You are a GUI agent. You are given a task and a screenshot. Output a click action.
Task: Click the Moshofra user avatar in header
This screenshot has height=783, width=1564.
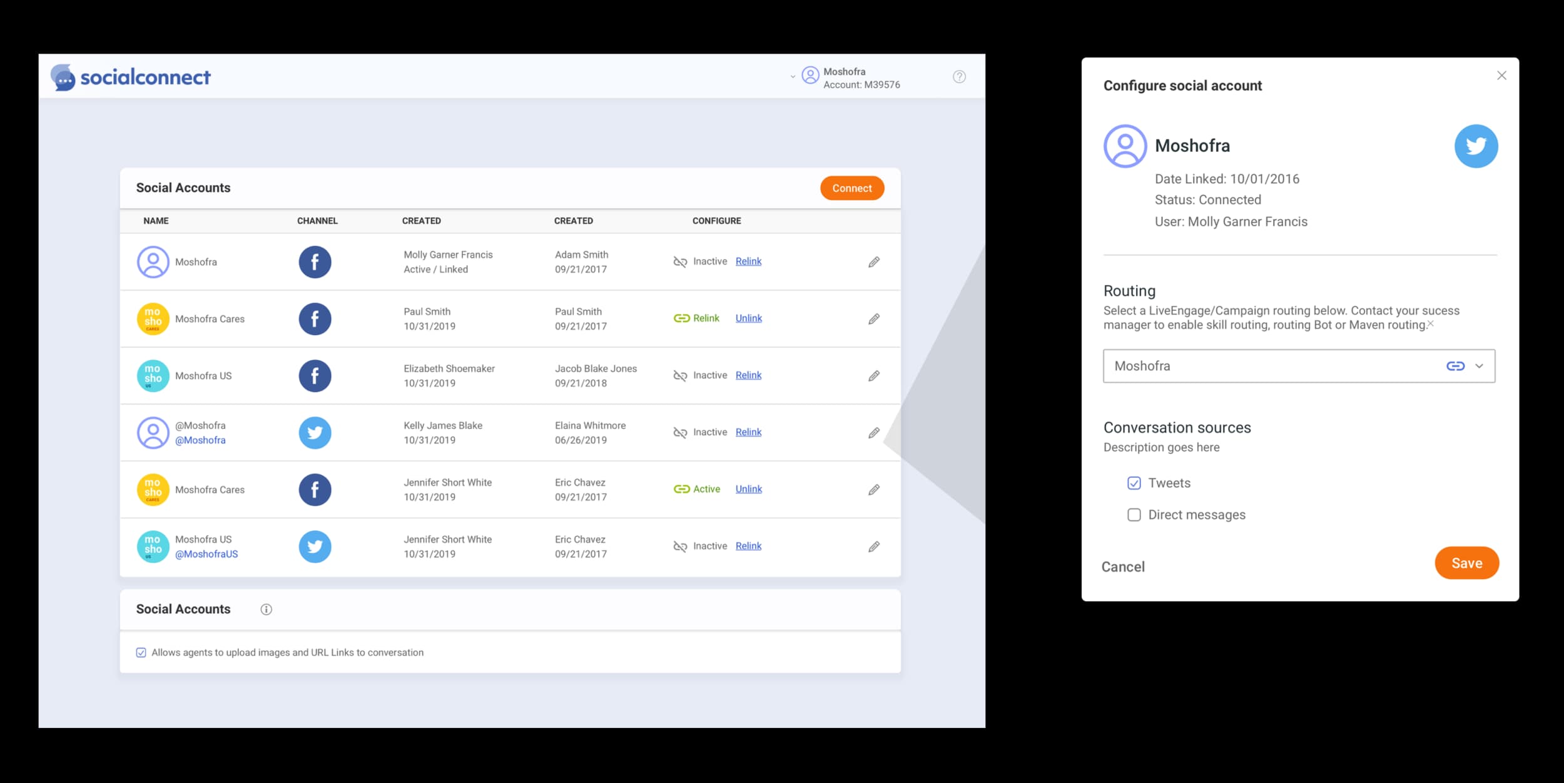coord(810,76)
